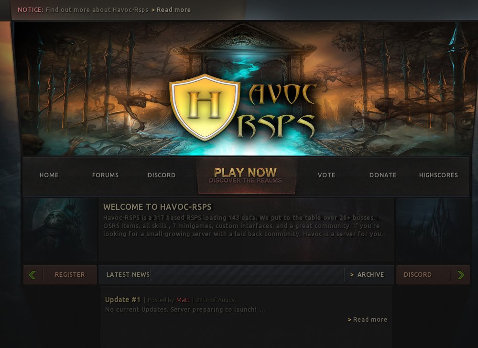Navigate to HOME
The height and width of the screenshot is (348, 478).
49,175
